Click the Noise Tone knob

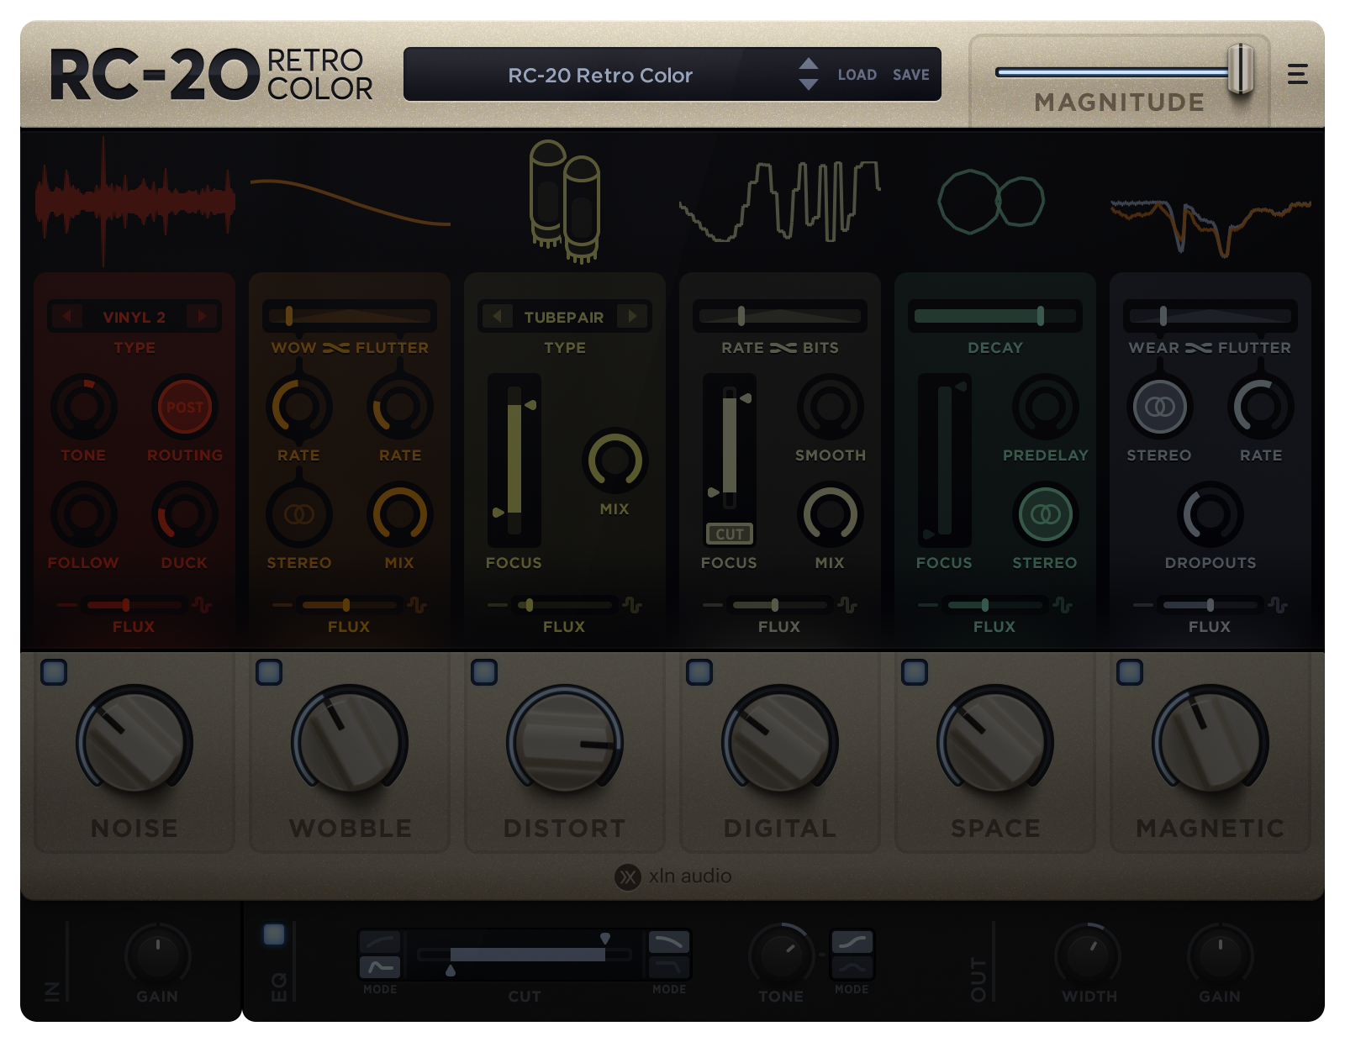tap(84, 408)
